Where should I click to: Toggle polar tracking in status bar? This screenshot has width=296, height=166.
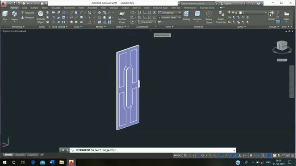[x=203, y=155]
